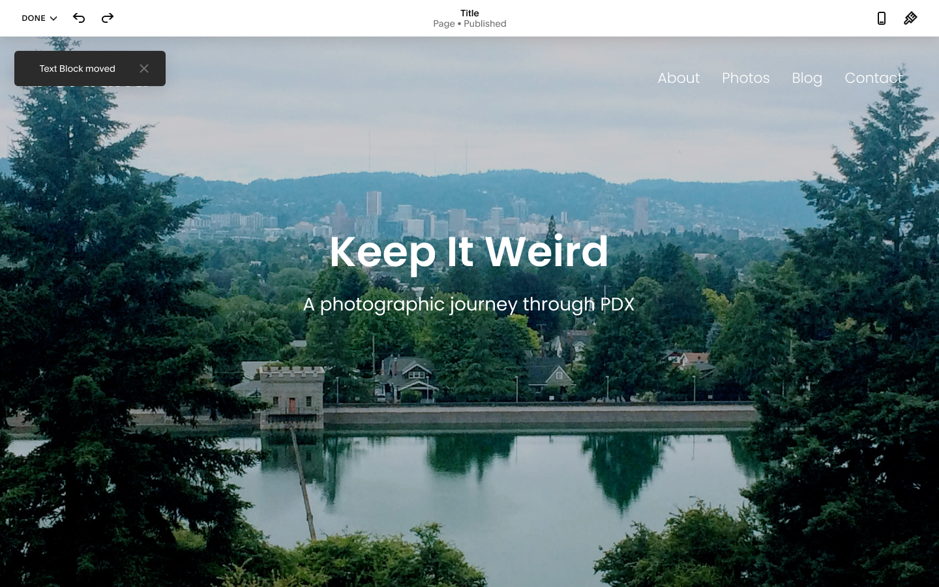Dismiss the Text Block moved notification
This screenshot has width=939, height=587.
(144, 68)
